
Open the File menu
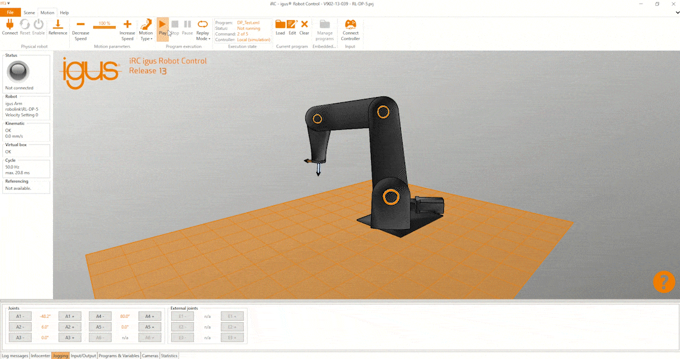[10, 13]
